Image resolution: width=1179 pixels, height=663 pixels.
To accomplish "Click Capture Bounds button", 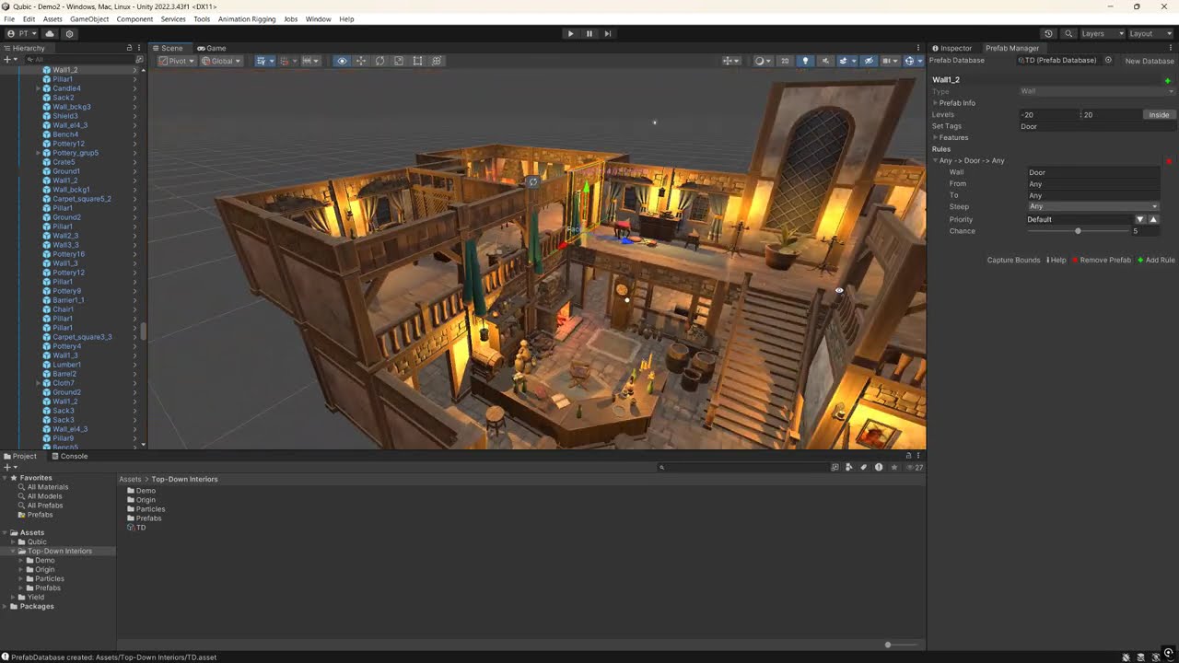I will pos(1013,260).
